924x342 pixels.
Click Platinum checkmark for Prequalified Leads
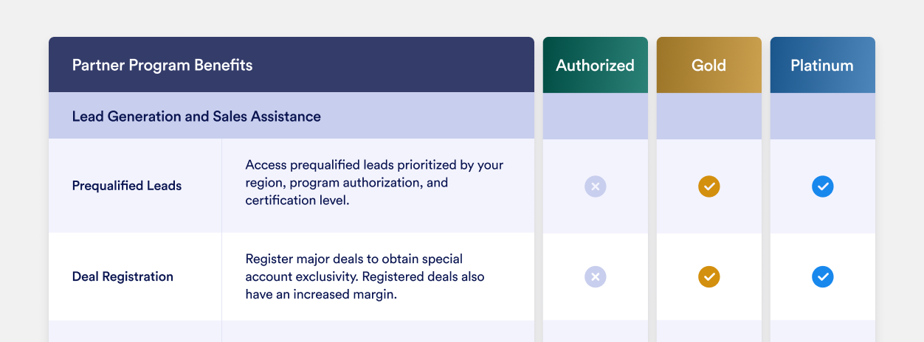click(x=823, y=186)
